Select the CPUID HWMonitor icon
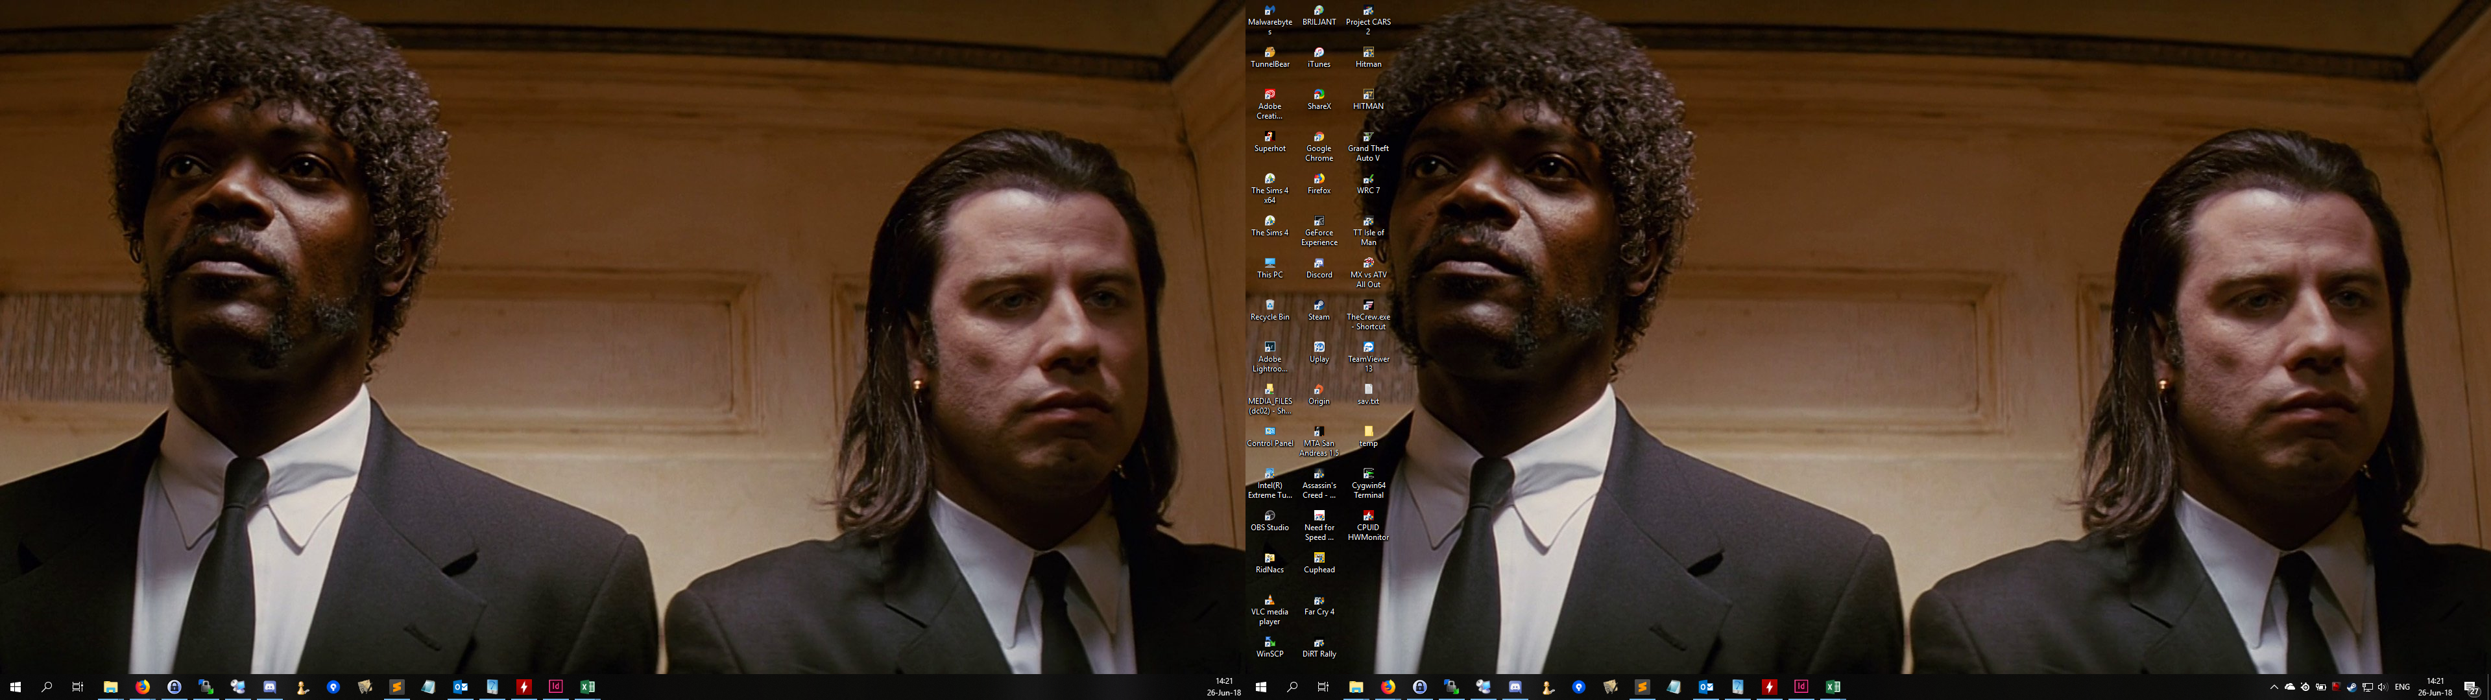This screenshot has height=700, width=2491. pos(1368,525)
